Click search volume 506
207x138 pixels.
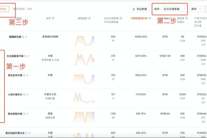113,37
